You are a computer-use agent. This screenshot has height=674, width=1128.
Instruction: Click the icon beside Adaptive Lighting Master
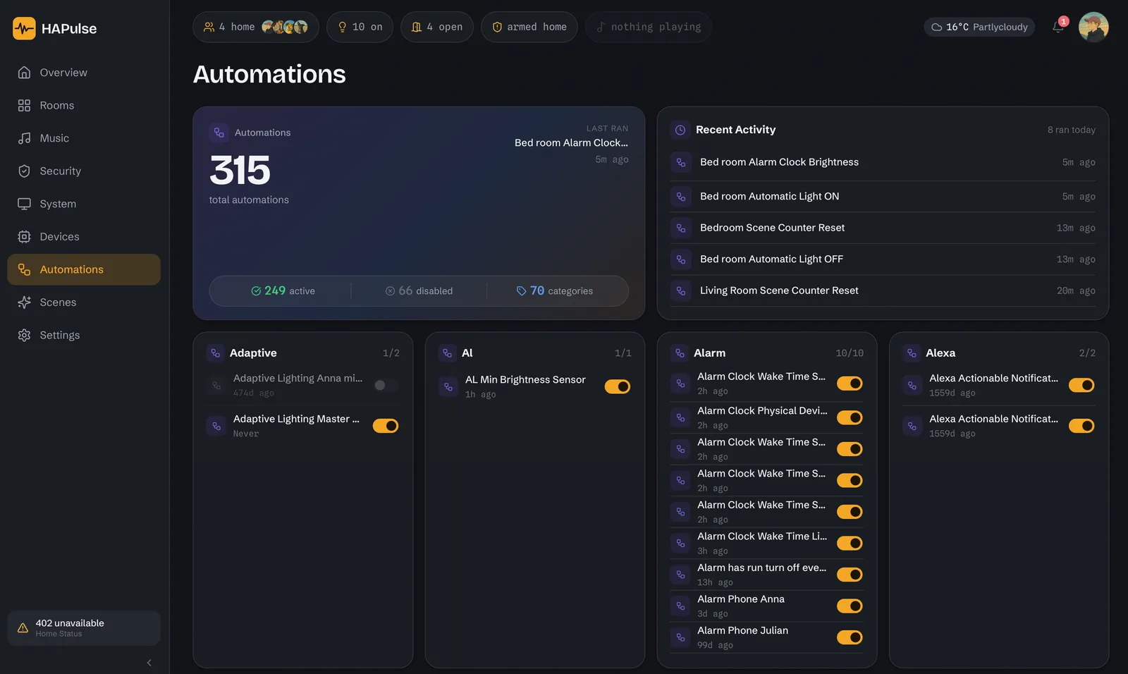tap(216, 426)
